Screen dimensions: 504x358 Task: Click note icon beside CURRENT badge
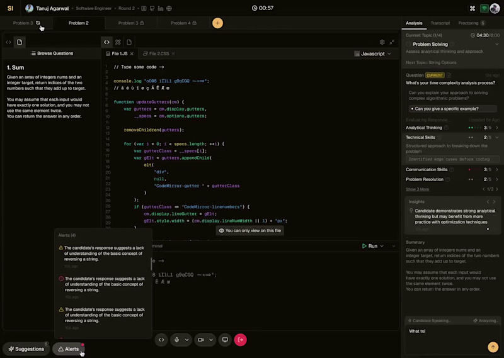point(449,75)
